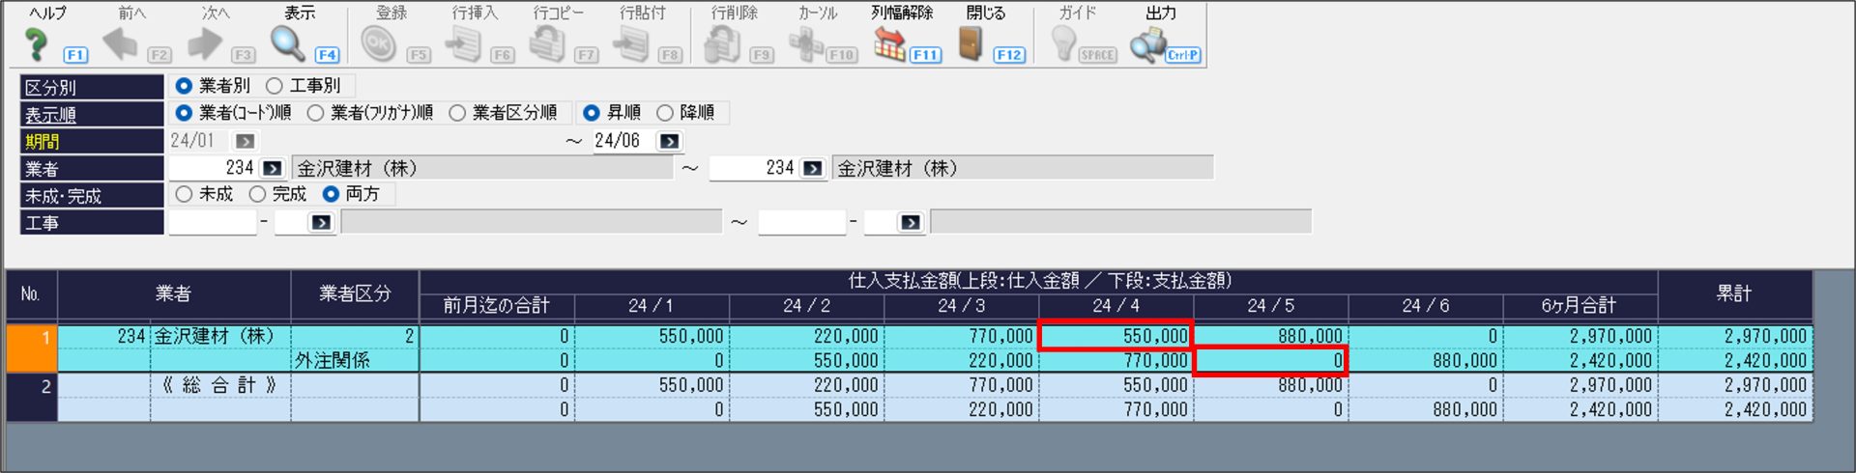Click the printer 出力 icon
Viewport: 1856px width, 473px height.
pos(1147,44)
